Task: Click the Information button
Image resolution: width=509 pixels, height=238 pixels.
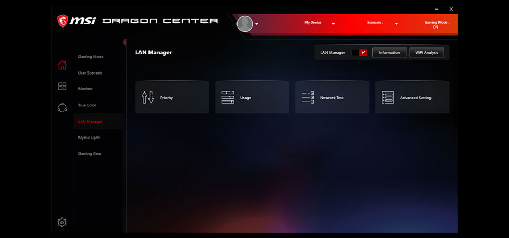Action: pyautogui.click(x=389, y=52)
